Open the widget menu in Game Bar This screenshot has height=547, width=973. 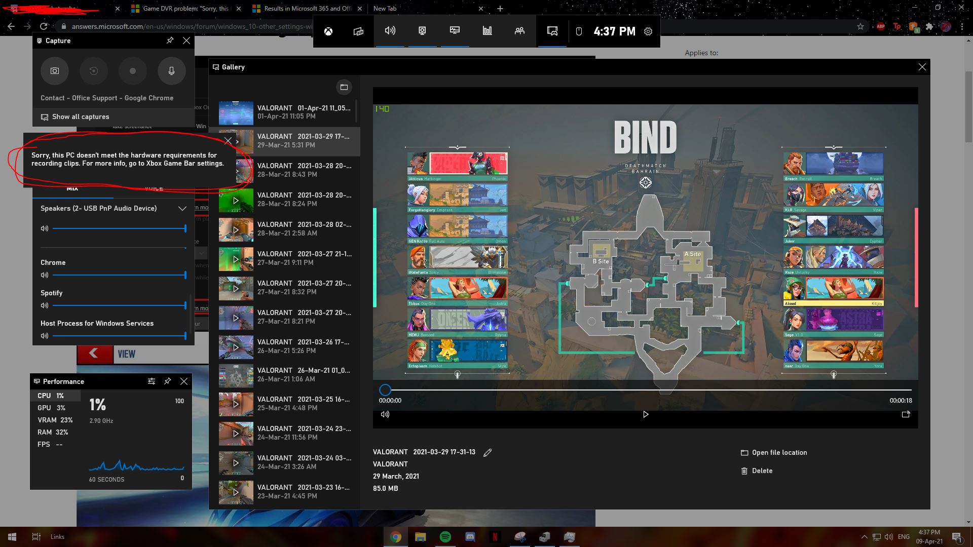(358, 31)
